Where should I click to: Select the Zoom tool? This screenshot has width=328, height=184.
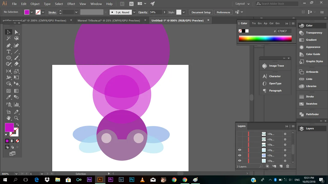tap(16, 118)
